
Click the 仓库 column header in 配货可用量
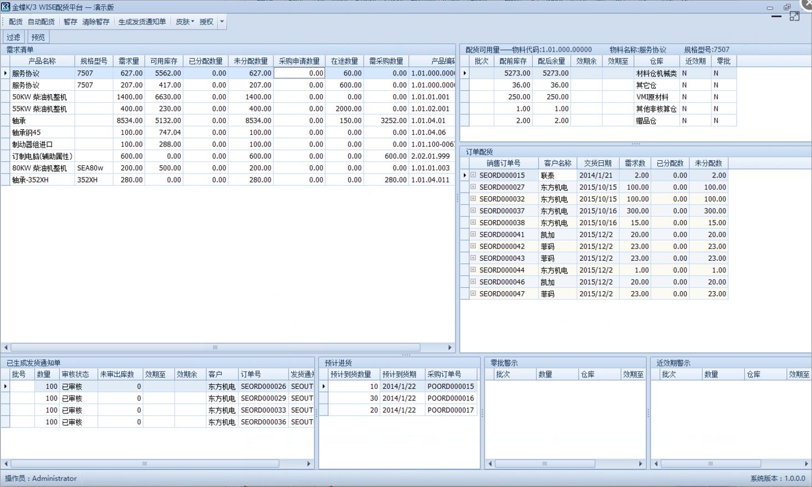pos(657,61)
